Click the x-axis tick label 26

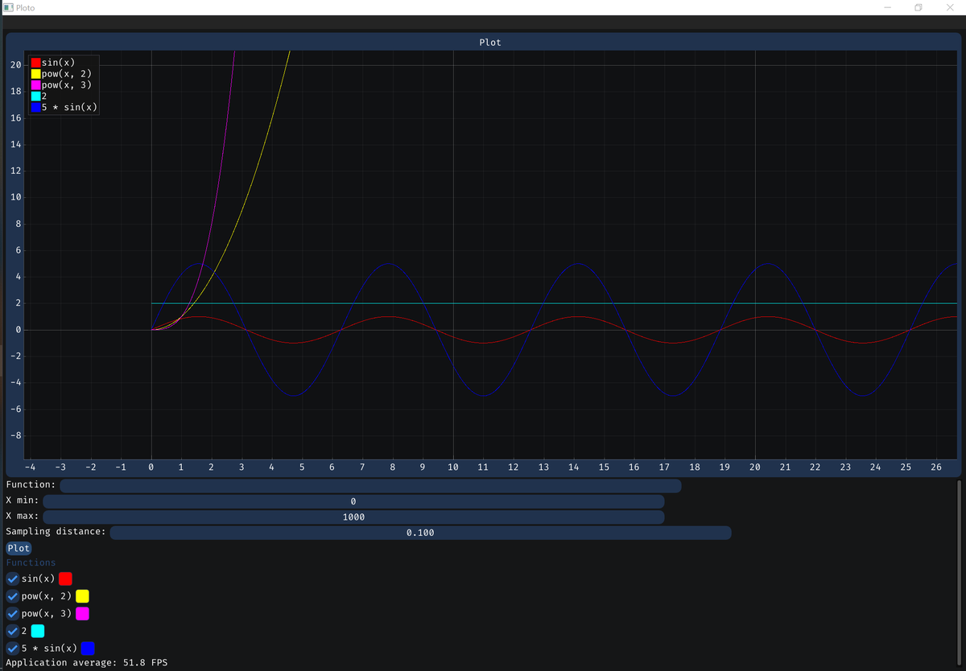[x=935, y=467]
